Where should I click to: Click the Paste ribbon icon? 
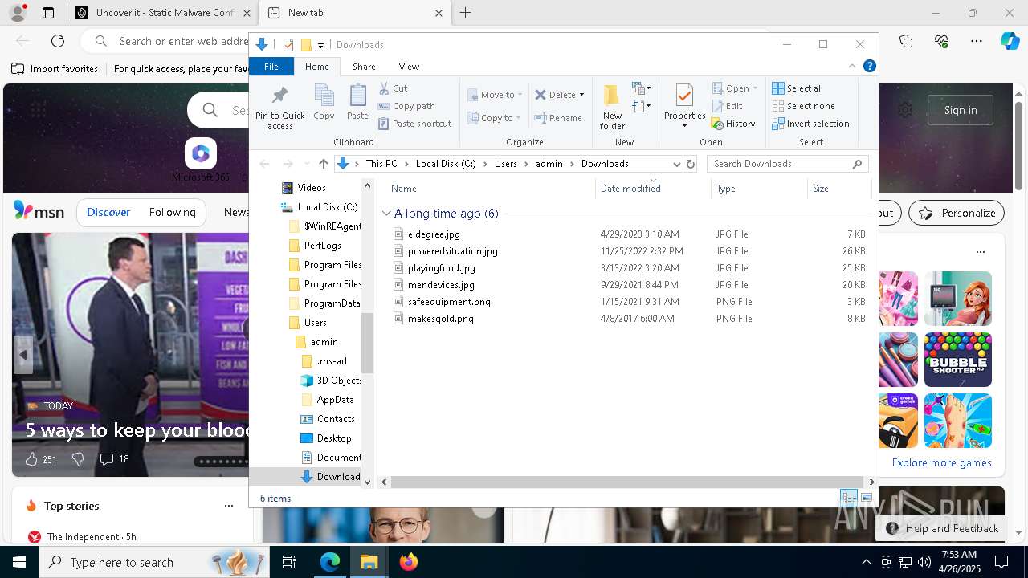pos(357,103)
